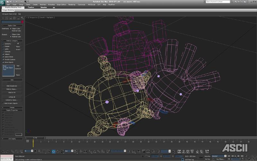Click the red object color swatch
Viewport: 257px width, 161px height.
point(22,22)
